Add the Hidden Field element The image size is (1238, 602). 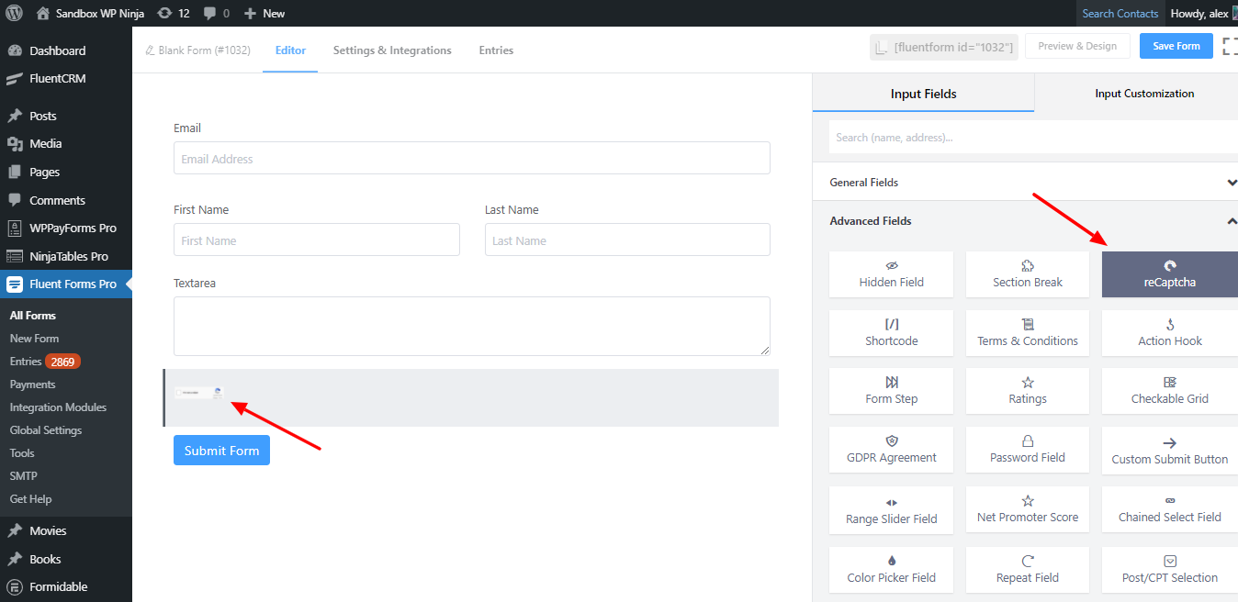[x=891, y=274]
